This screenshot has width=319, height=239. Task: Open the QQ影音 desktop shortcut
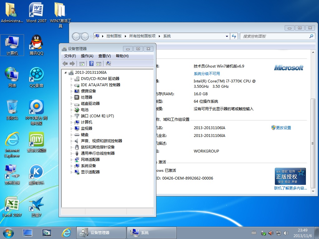(36, 77)
